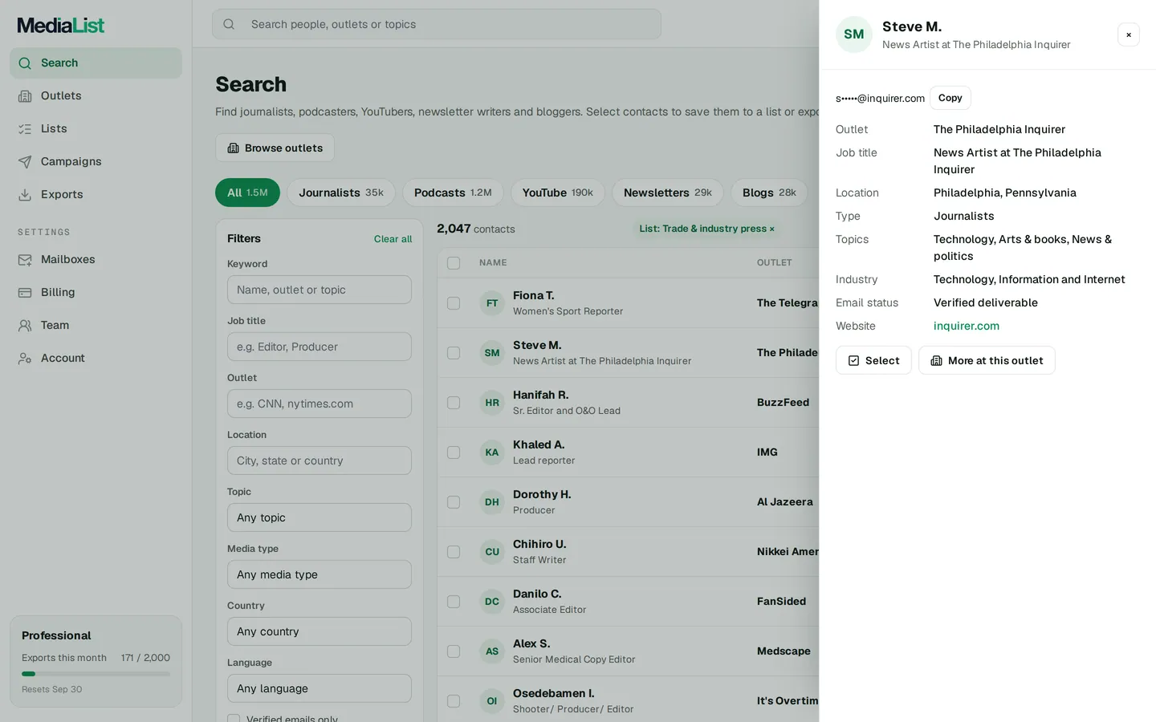Click the Job title filter input
The width and height of the screenshot is (1156, 722).
point(320,347)
